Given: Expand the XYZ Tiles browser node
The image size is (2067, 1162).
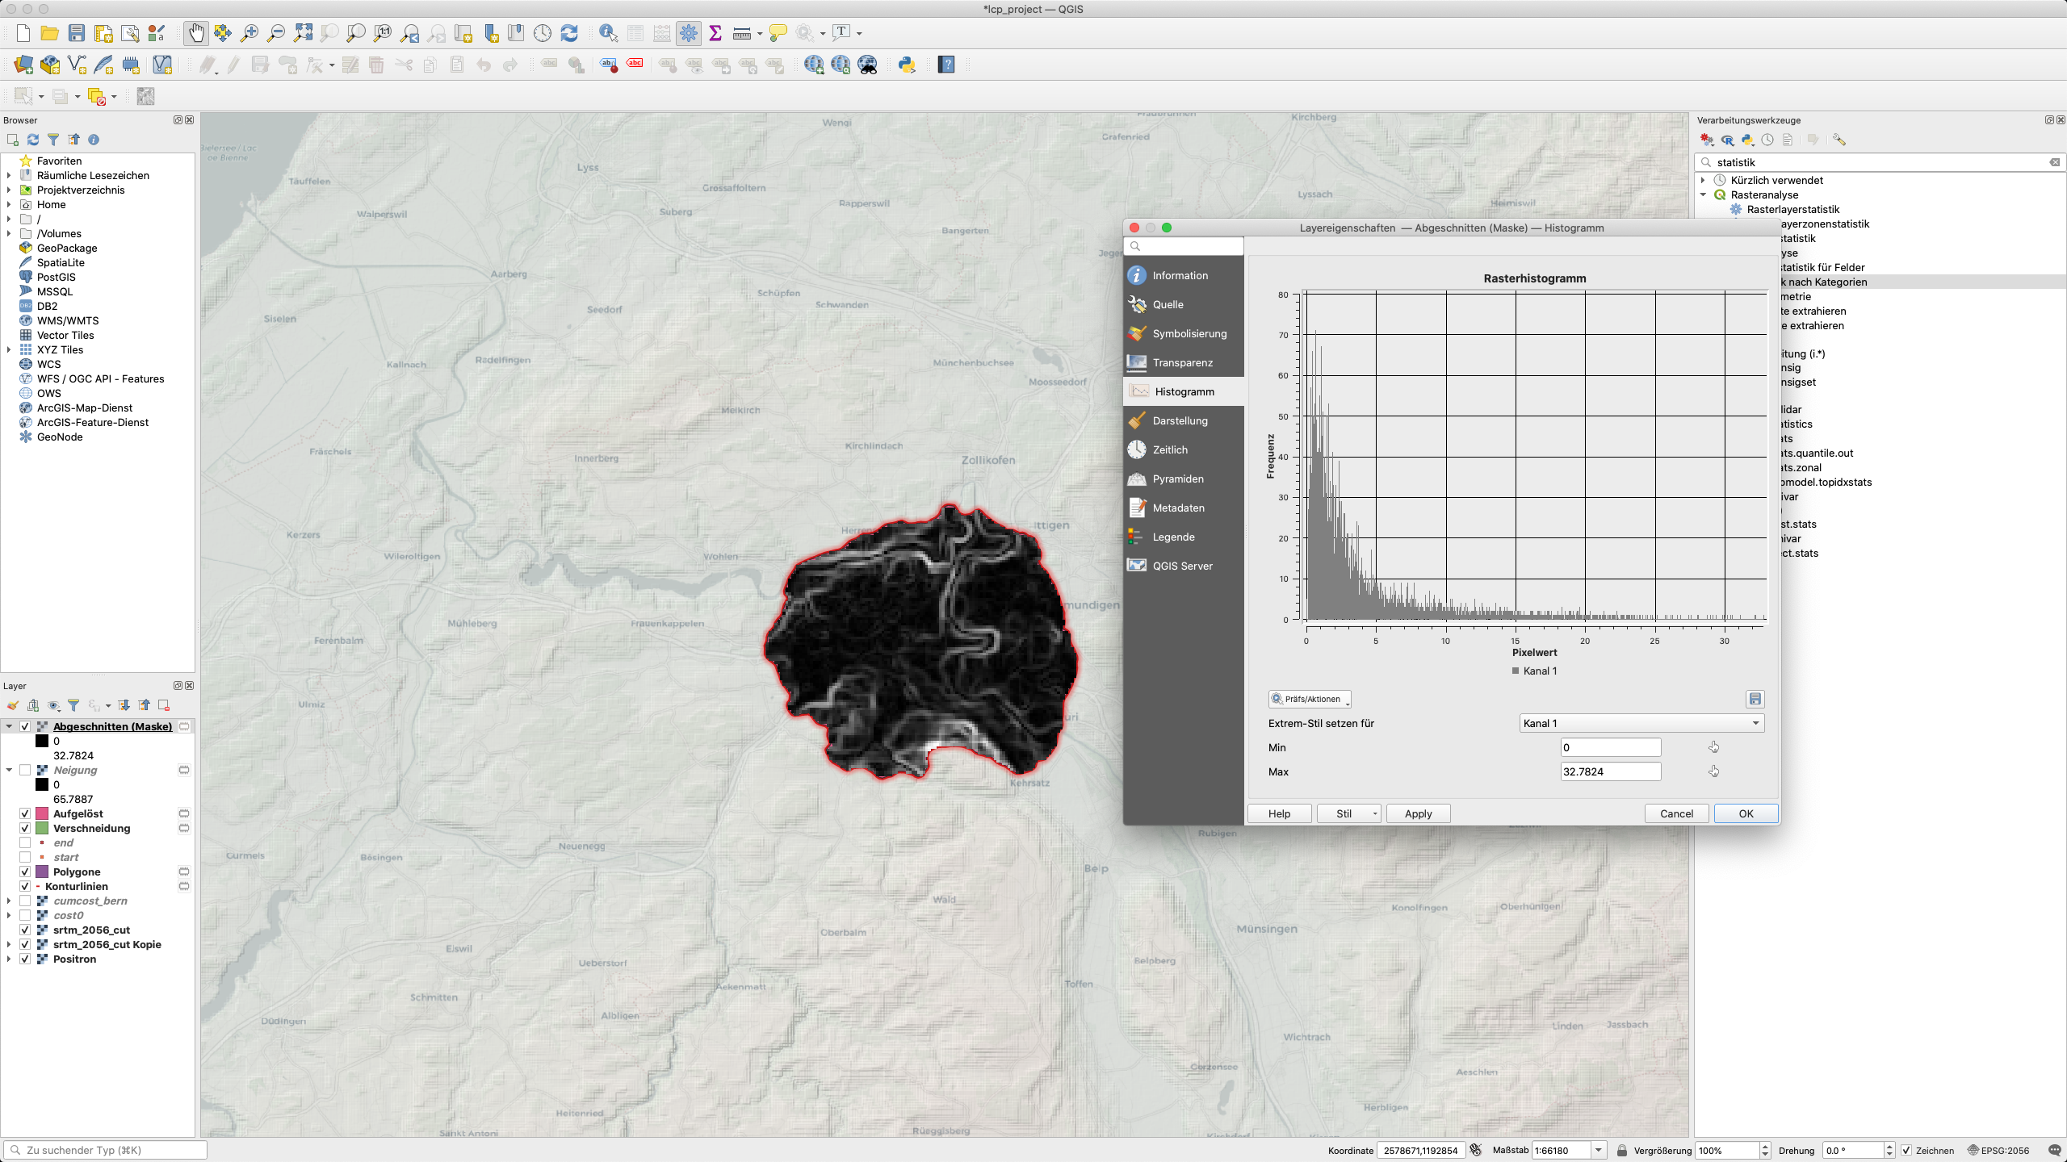Looking at the screenshot, I should pyautogui.click(x=9, y=349).
